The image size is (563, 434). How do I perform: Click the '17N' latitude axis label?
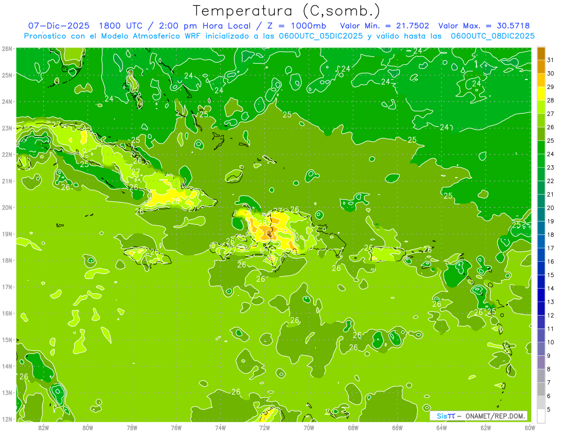[7, 287]
